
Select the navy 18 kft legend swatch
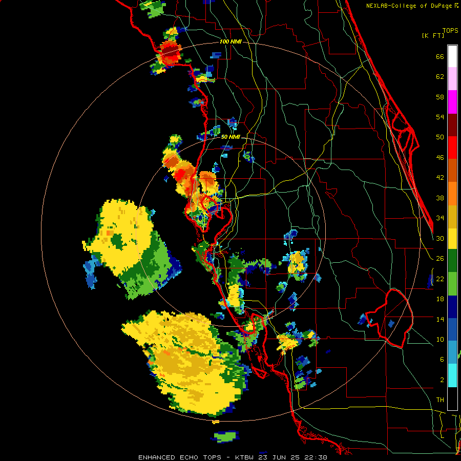click(x=452, y=307)
